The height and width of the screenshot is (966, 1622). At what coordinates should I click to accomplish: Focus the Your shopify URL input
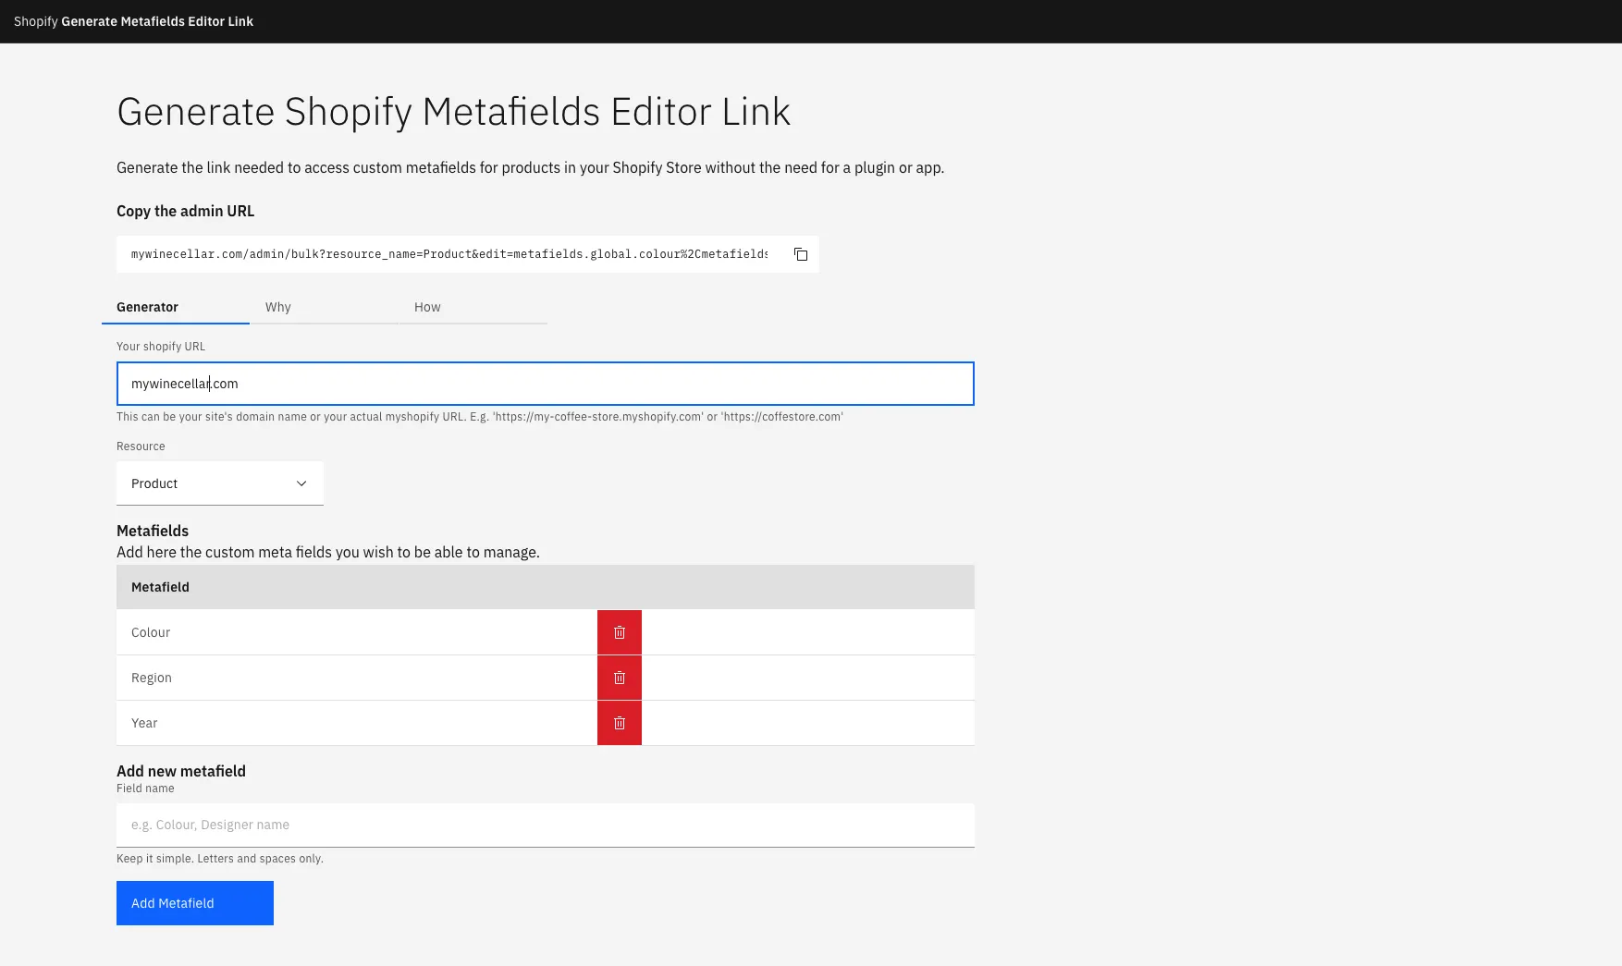pos(546,384)
